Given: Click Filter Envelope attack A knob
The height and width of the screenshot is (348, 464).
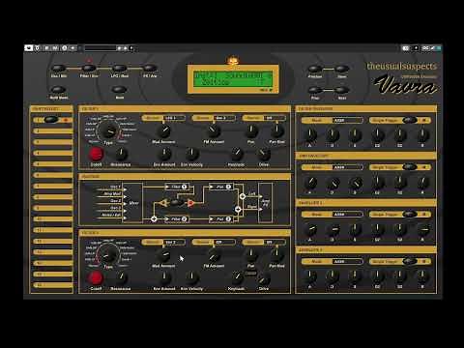Looking at the screenshot, I should 310,134.
